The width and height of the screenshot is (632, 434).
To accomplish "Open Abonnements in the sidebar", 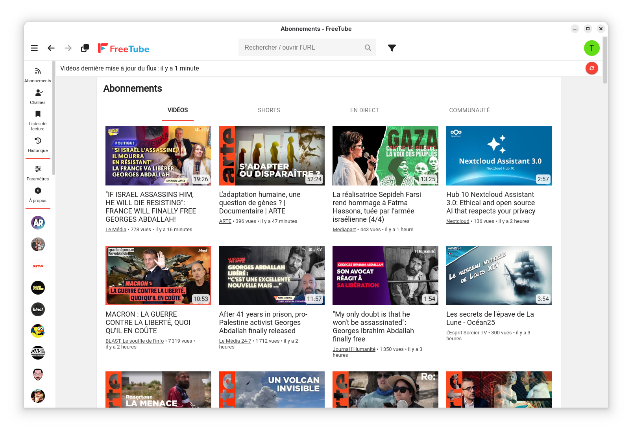I will pos(38,75).
